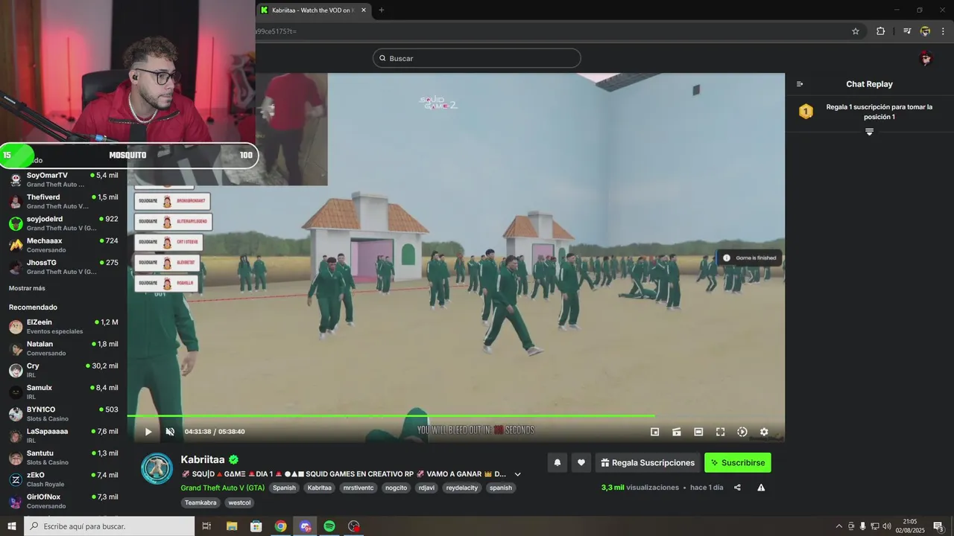This screenshot has width=954, height=536.
Task: Open Chrome extensions puzzle icon
Action: pyautogui.click(x=880, y=31)
